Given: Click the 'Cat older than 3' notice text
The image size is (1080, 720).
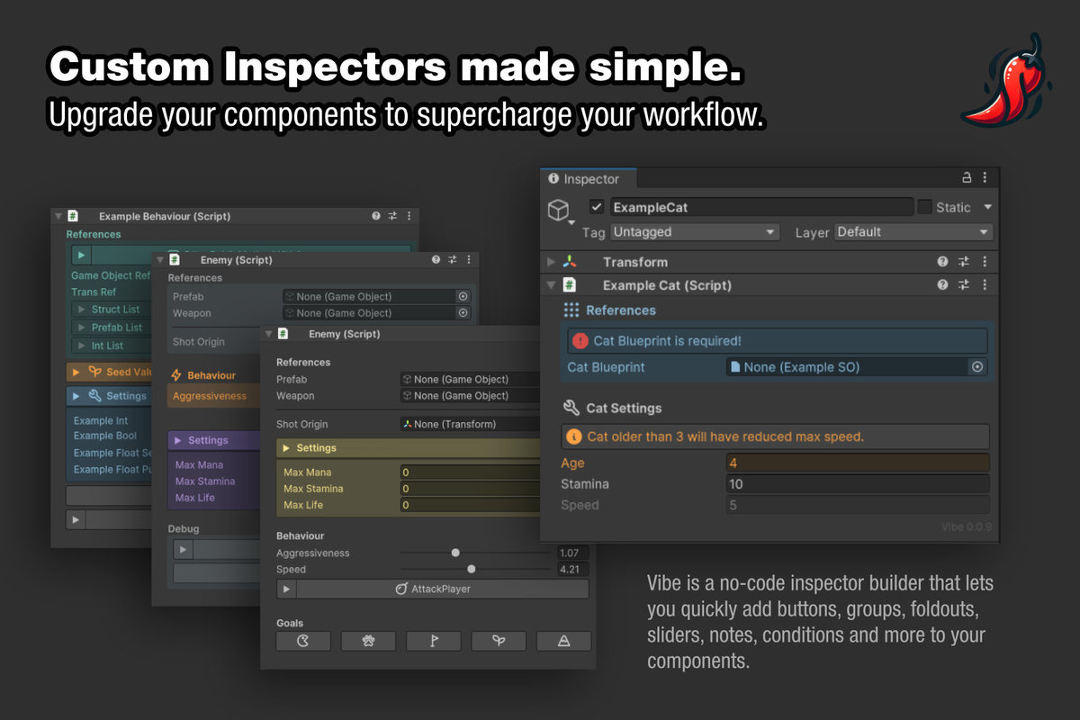Looking at the screenshot, I should [x=725, y=436].
